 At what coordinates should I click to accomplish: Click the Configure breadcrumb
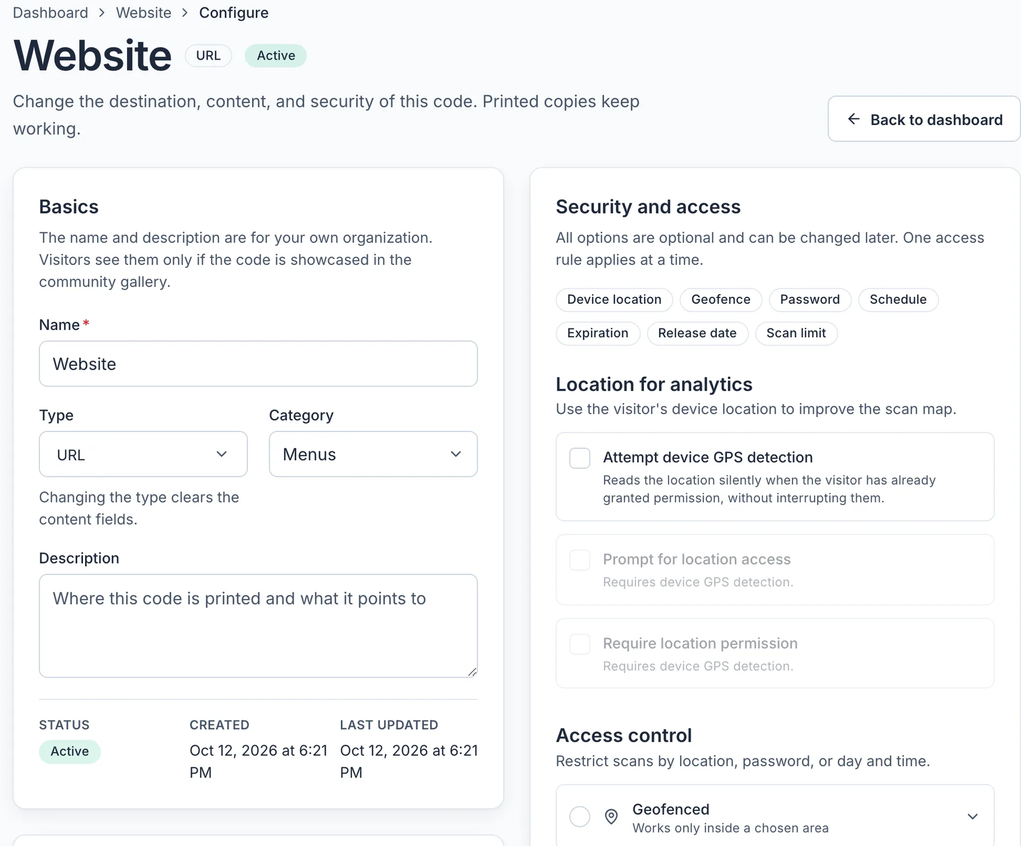(x=234, y=13)
